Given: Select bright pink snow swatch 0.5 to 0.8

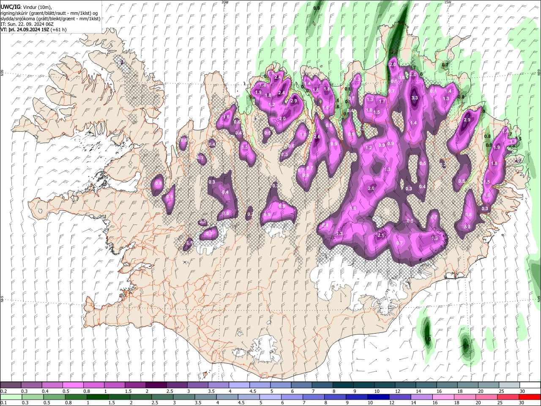Looking at the screenshot, I should point(73,385).
